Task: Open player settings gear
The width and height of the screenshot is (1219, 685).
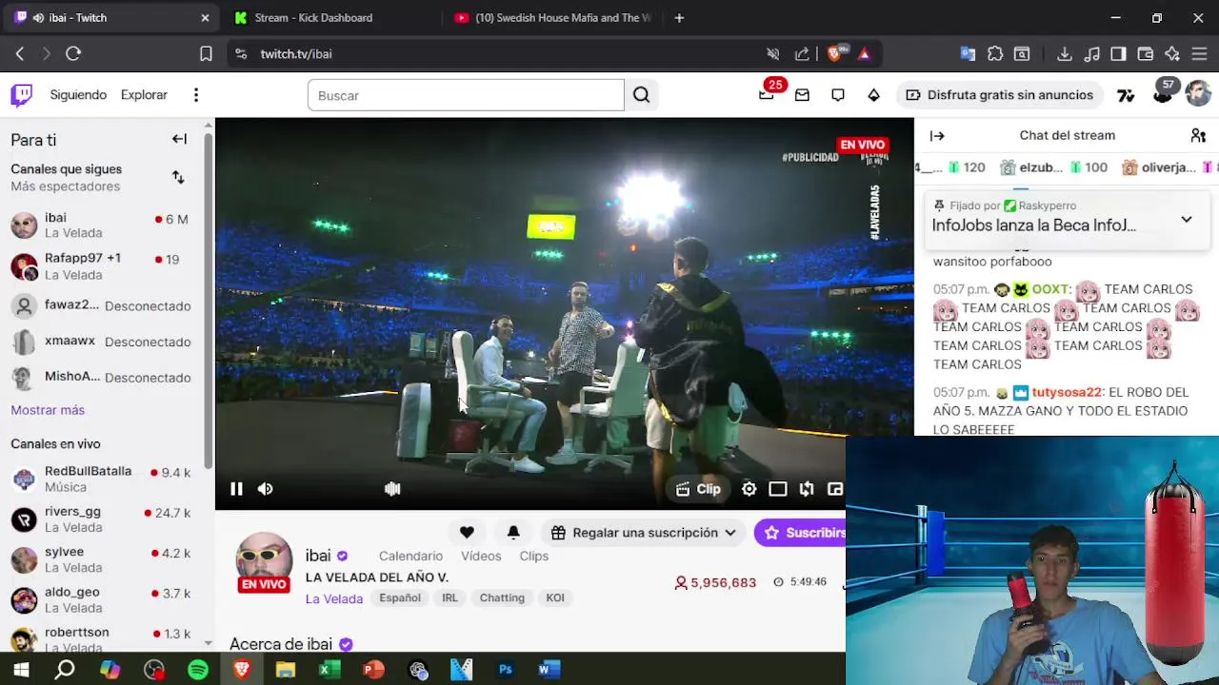Action: tap(749, 489)
